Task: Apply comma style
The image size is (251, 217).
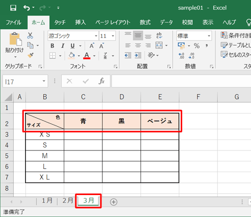Action: coord(207,45)
